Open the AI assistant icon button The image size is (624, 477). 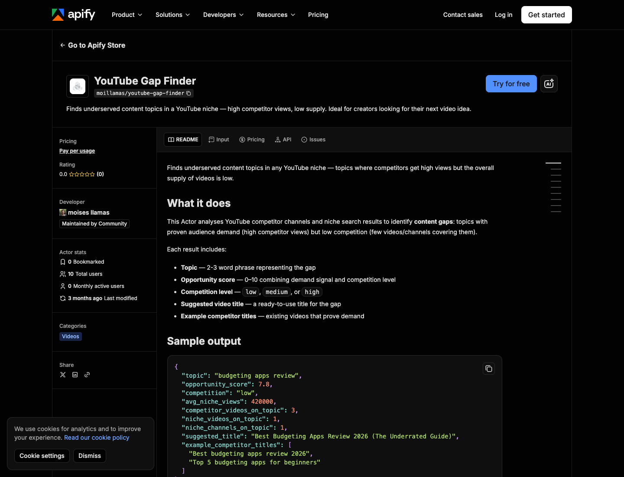point(549,84)
